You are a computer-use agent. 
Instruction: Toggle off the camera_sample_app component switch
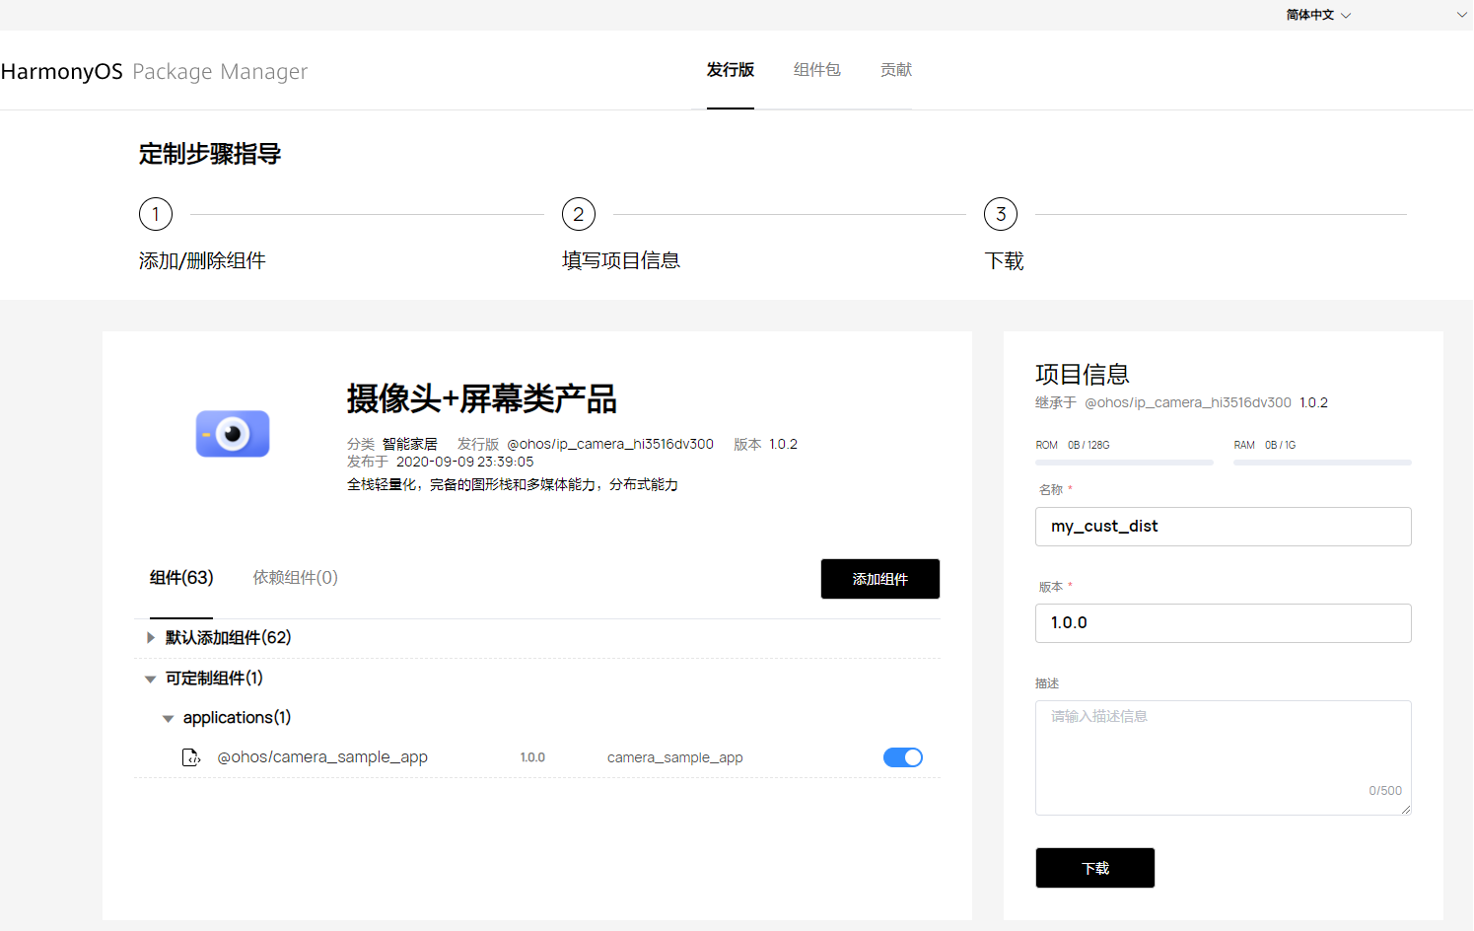click(x=903, y=757)
